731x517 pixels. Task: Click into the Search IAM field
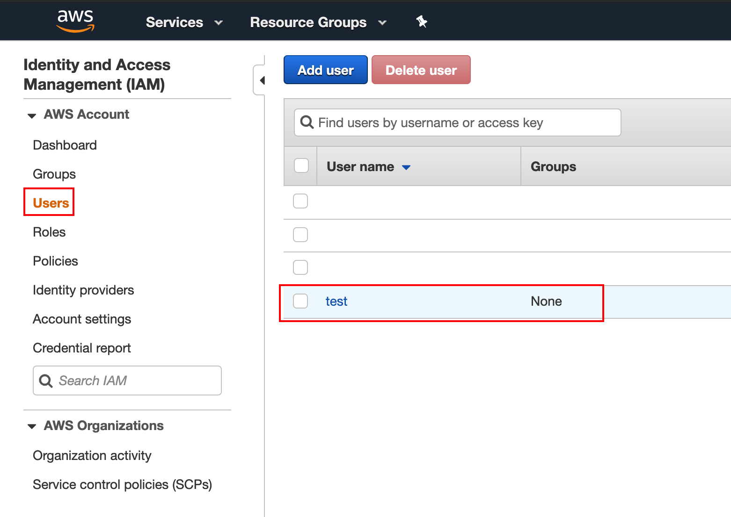click(x=127, y=381)
